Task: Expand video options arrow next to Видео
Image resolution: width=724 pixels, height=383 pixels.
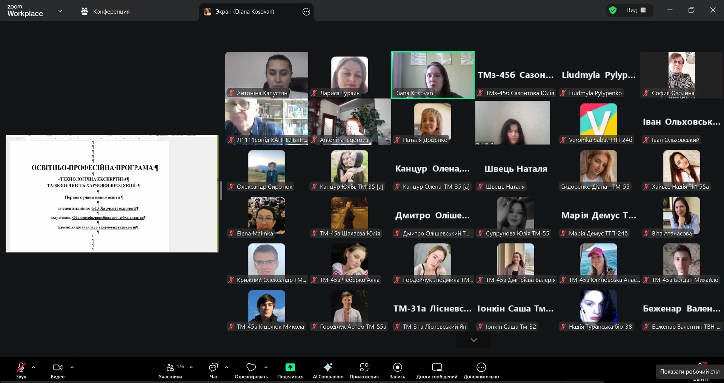Action: click(x=72, y=367)
